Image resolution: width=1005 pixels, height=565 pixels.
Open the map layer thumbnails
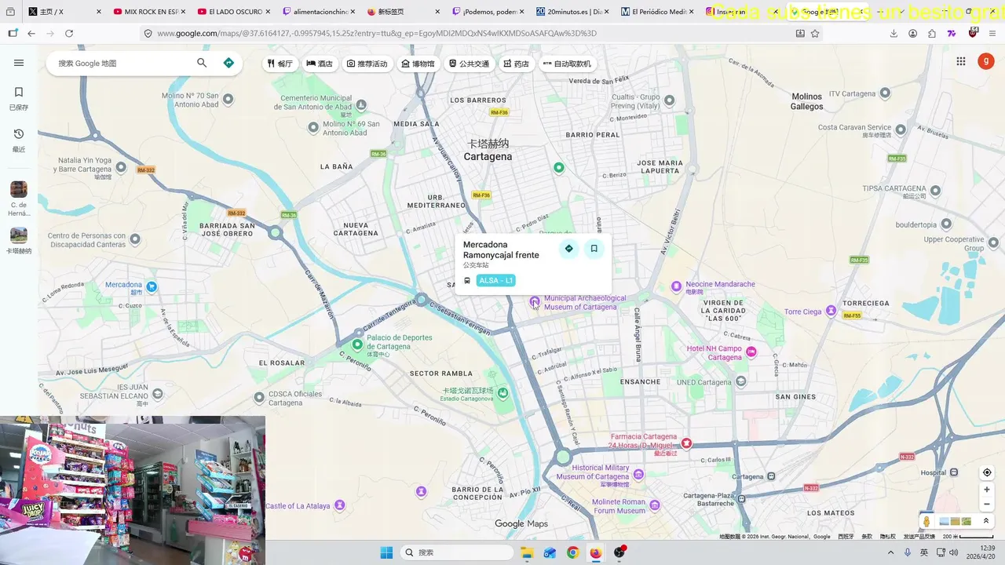(955, 521)
